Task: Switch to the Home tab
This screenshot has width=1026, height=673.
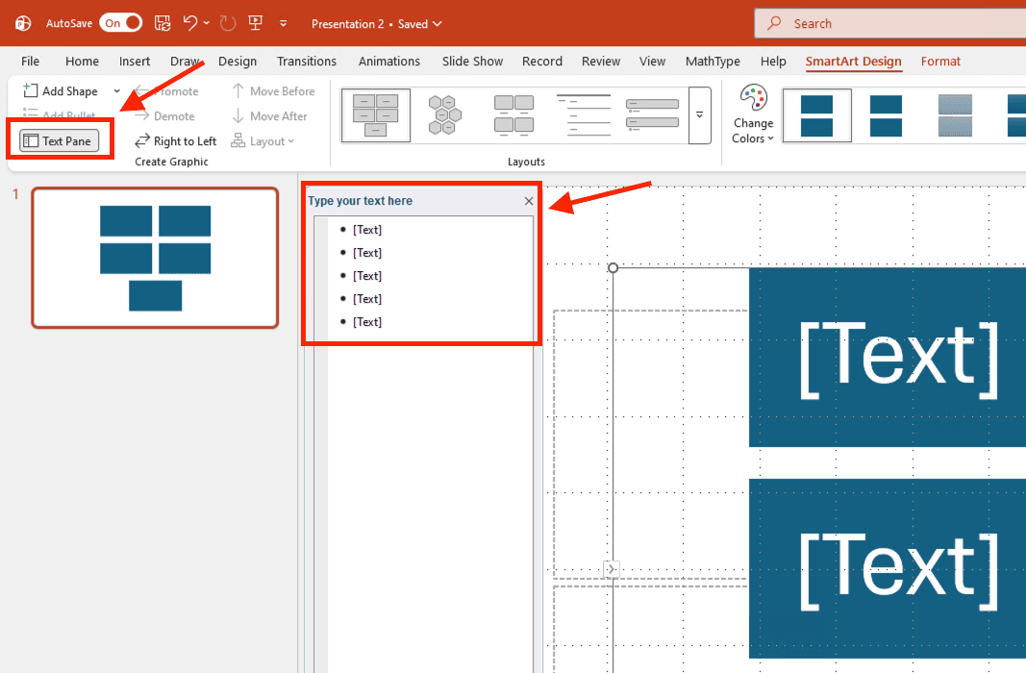Action: click(x=82, y=61)
